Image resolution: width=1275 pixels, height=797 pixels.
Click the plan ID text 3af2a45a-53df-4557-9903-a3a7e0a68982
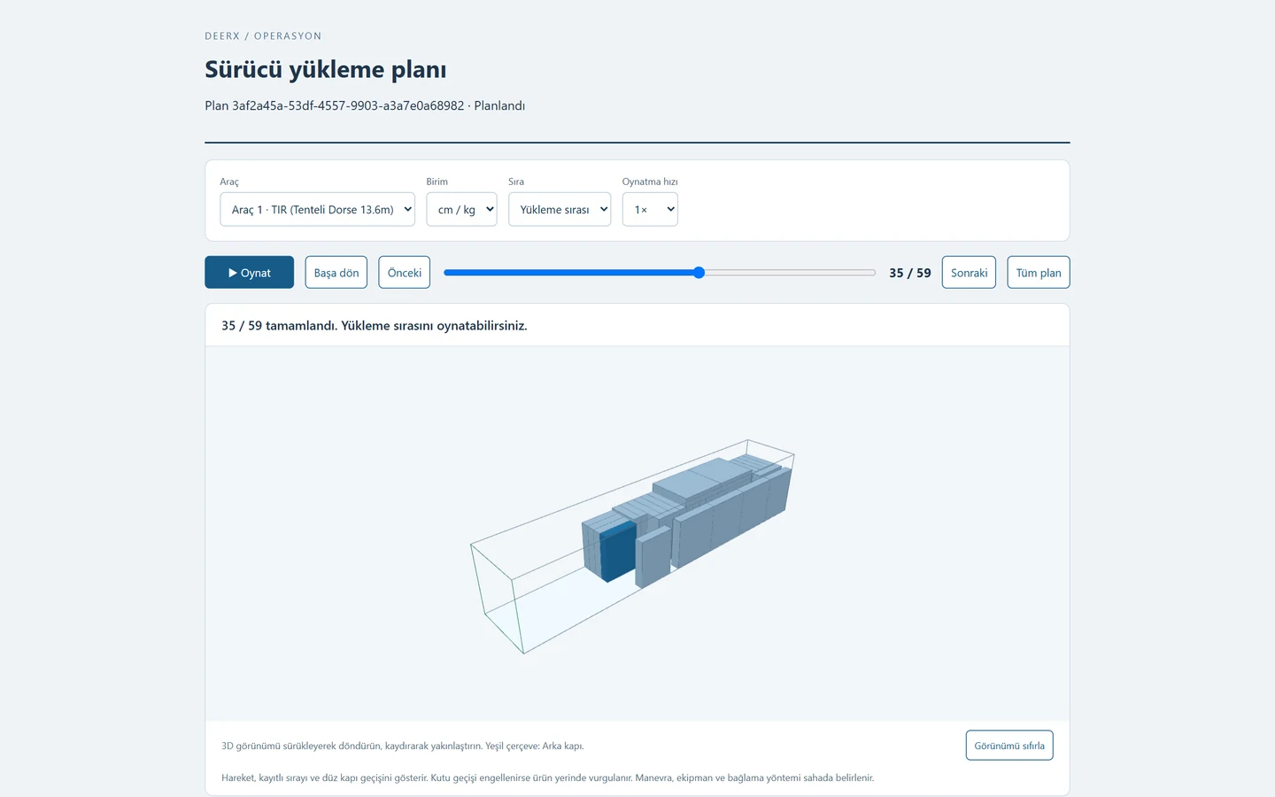348,105
